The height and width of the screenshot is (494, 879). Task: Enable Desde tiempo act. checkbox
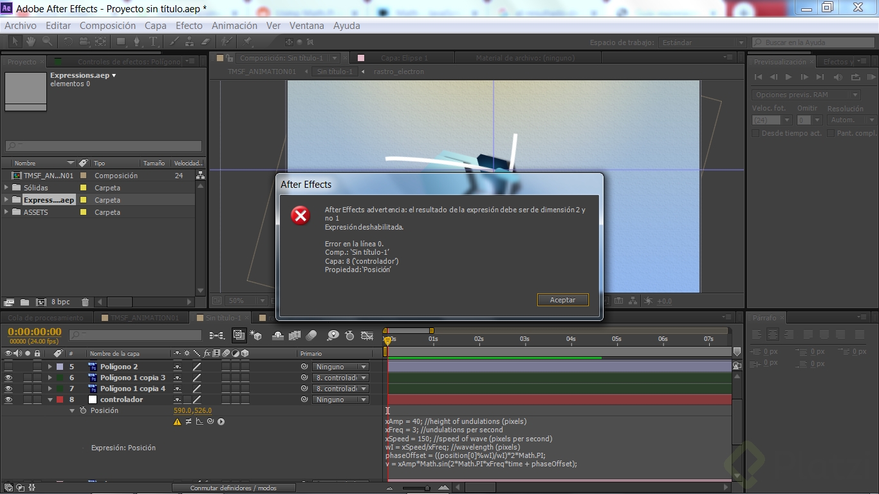(x=756, y=133)
